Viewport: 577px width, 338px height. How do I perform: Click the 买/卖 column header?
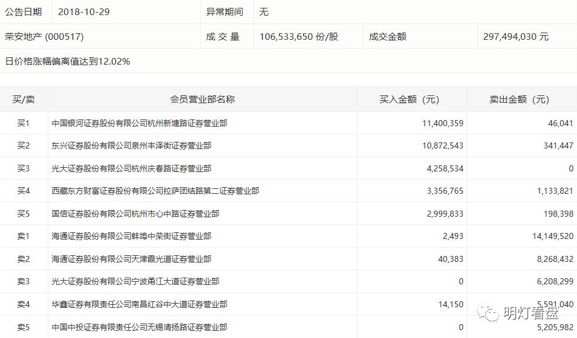tap(24, 99)
